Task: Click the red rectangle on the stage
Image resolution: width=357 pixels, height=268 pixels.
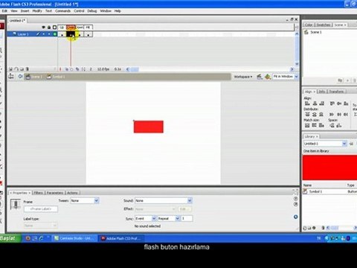Action: (149, 127)
